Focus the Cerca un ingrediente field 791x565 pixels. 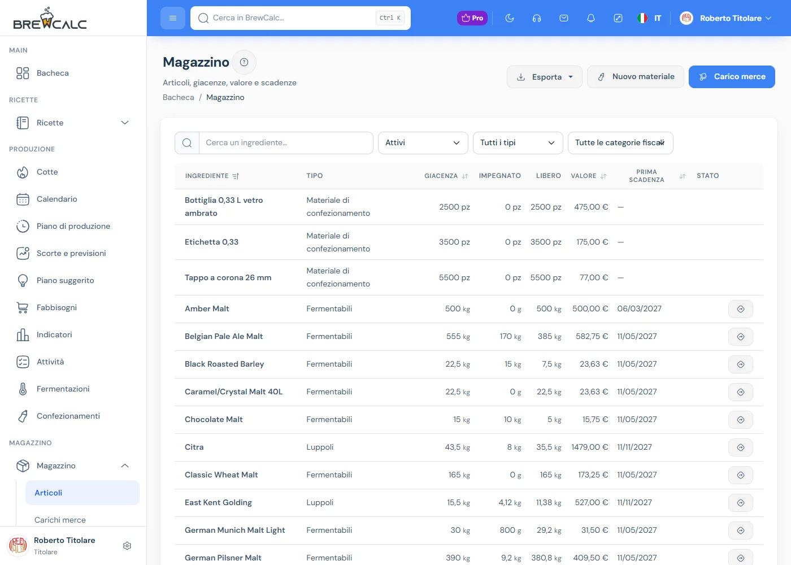point(286,143)
